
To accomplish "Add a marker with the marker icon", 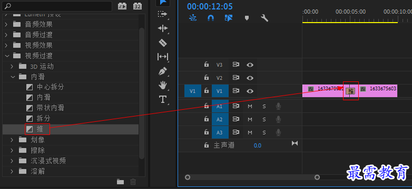I will (247, 18).
